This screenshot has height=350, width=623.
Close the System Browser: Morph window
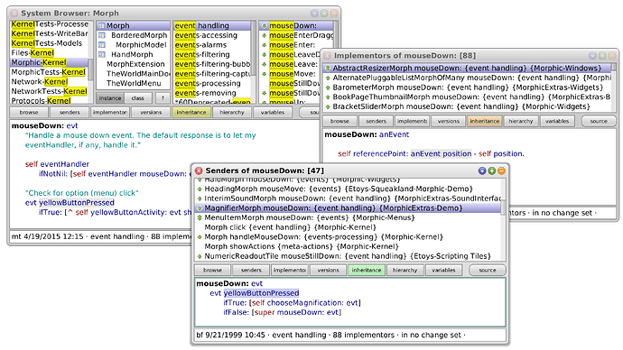[x=14, y=14]
